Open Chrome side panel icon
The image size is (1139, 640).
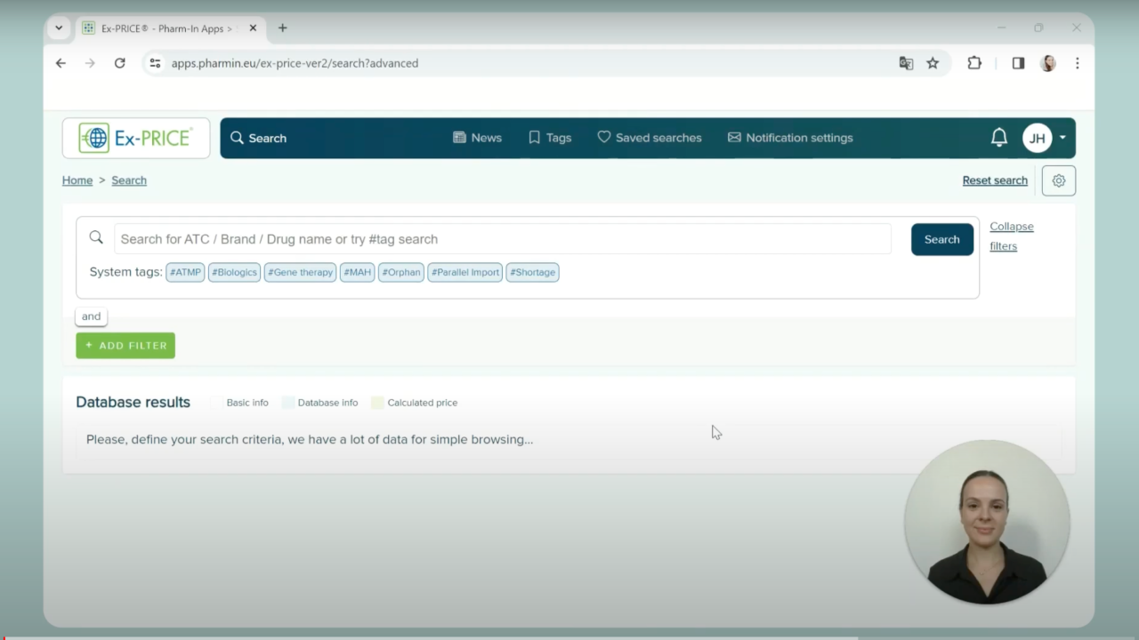(1018, 63)
